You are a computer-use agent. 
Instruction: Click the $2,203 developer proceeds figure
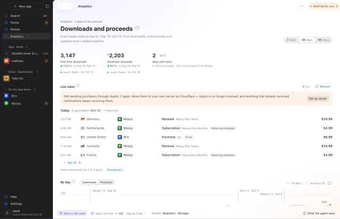click(x=116, y=56)
